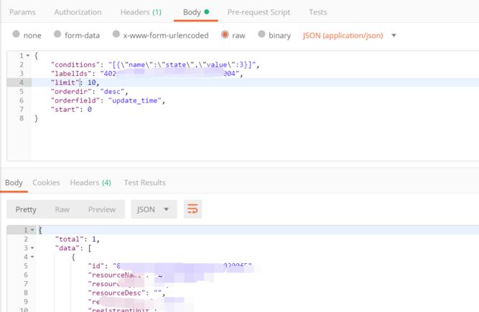This screenshot has height=312, width=479.
Task: Open the response format JSON dropdown
Action: tap(153, 209)
